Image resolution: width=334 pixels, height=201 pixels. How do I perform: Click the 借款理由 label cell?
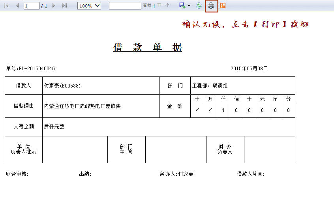(24, 106)
